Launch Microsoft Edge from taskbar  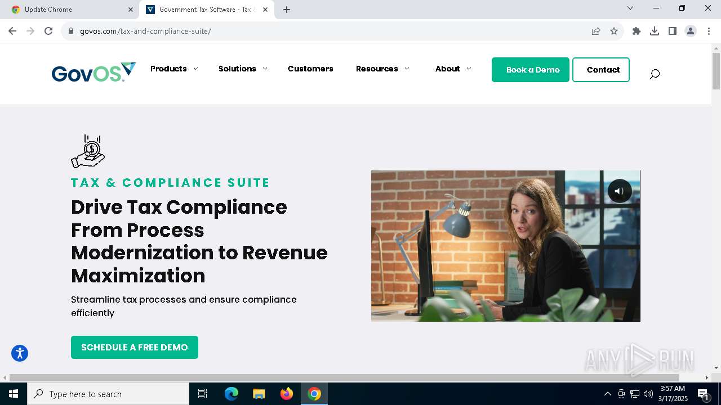tap(232, 394)
